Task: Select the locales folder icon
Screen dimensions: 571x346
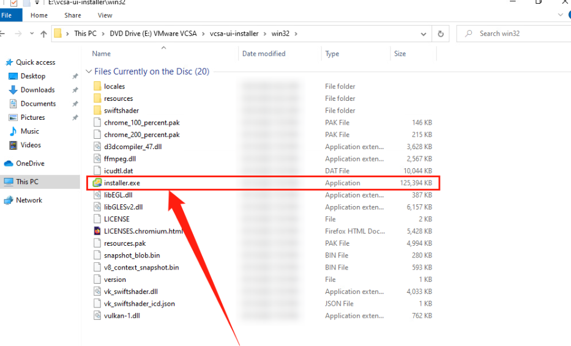Action: click(97, 86)
